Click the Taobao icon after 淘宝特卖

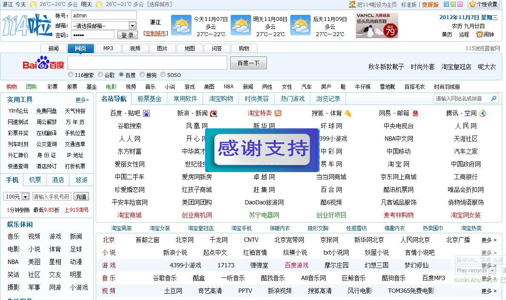[278, 113]
